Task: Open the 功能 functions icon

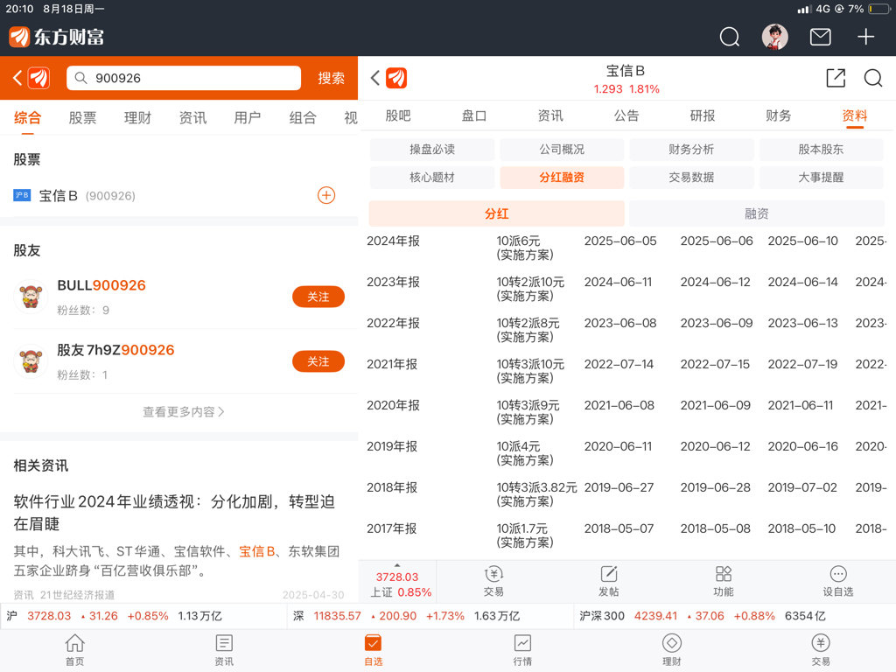Action: click(x=724, y=581)
